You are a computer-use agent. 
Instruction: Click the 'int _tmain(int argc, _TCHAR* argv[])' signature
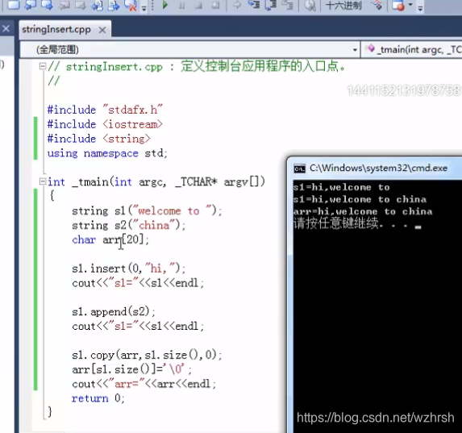(156, 182)
